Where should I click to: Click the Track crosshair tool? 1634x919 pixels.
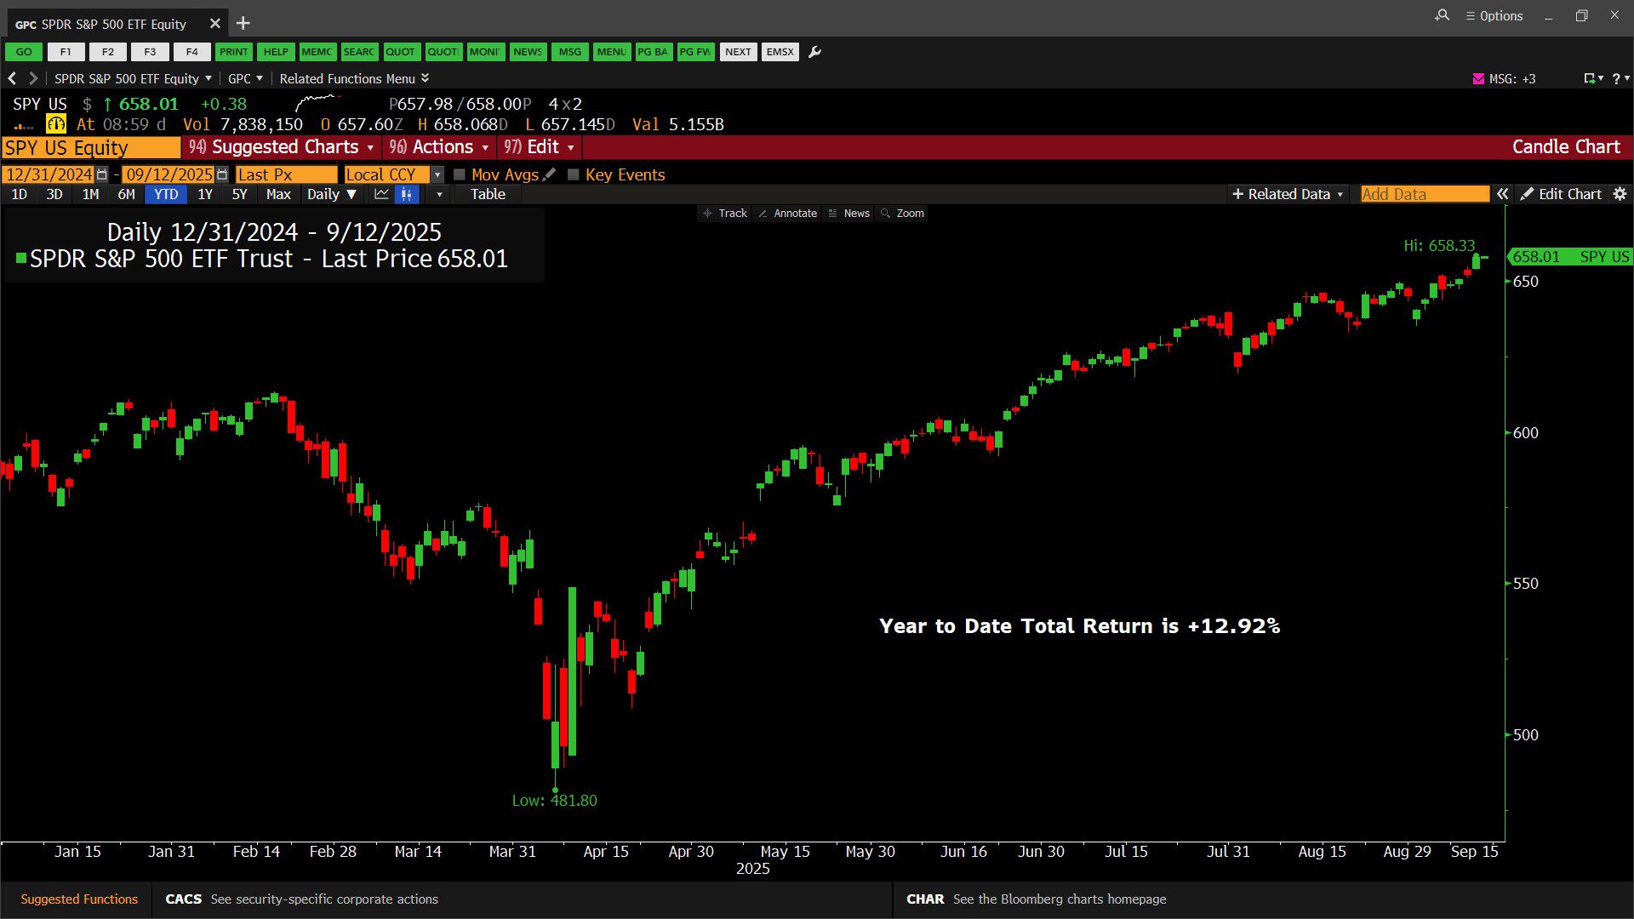coord(725,214)
